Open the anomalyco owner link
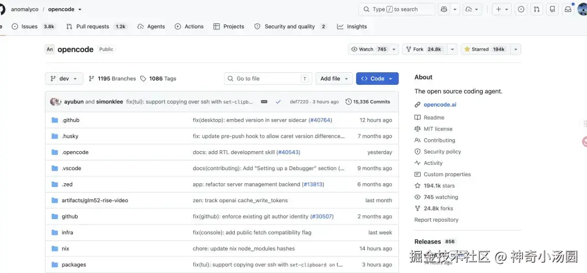The height and width of the screenshot is (273, 587). point(24,9)
